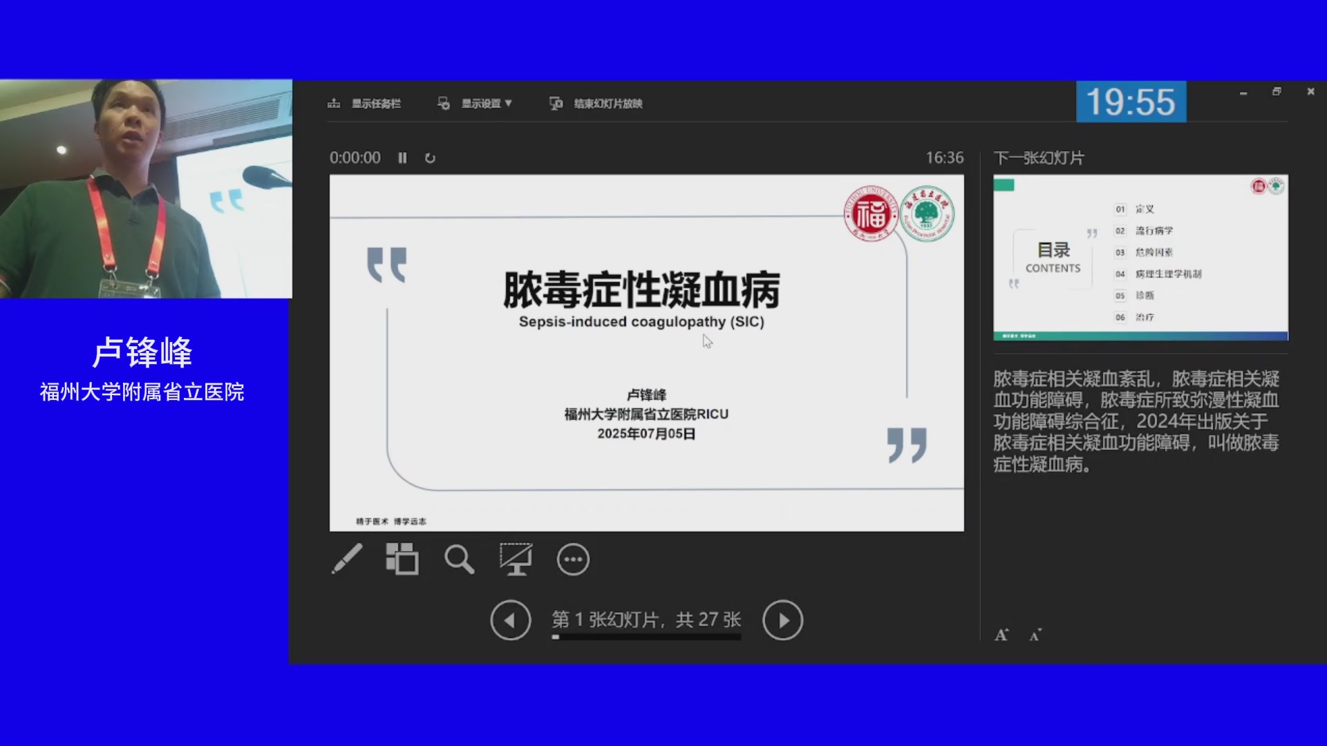Increase the notes text size
This screenshot has width=1327, height=746.
[x=1001, y=635]
